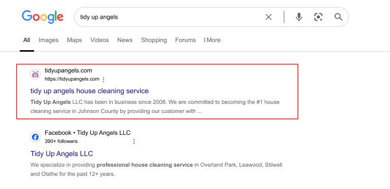This screenshot has width=390, height=189.
Task: Open tidy up angels house cleaning service link
Action: point(89,91)
